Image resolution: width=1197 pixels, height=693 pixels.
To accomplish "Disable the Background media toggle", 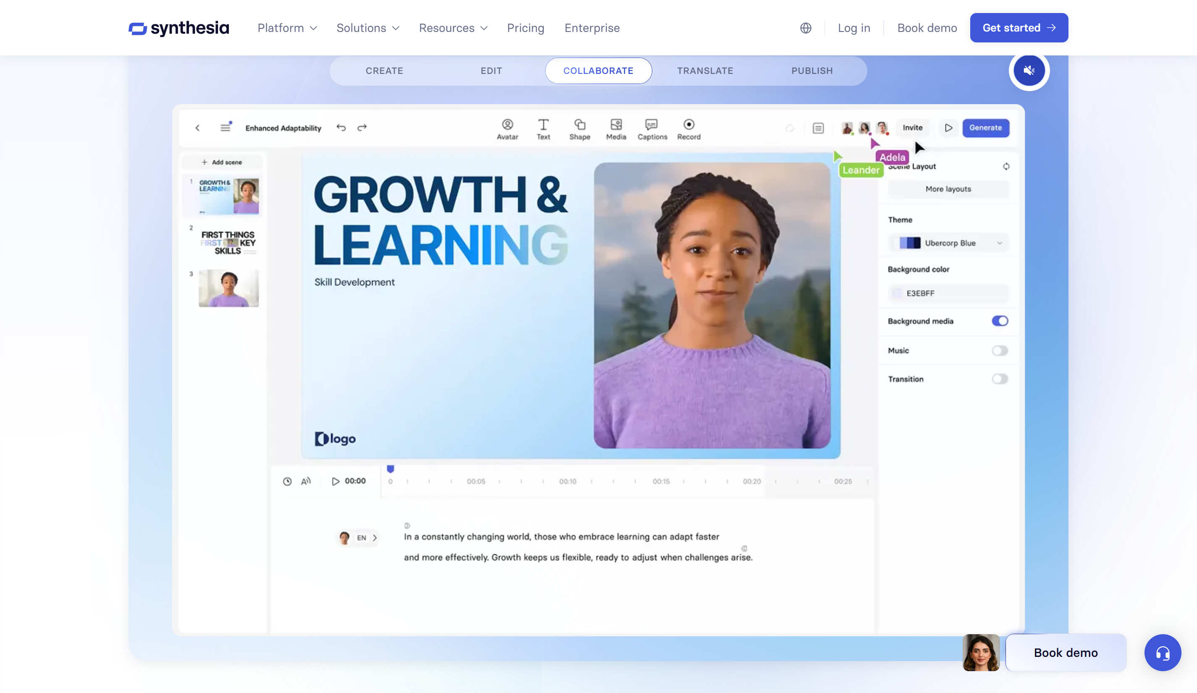I will pos(1000,321).
